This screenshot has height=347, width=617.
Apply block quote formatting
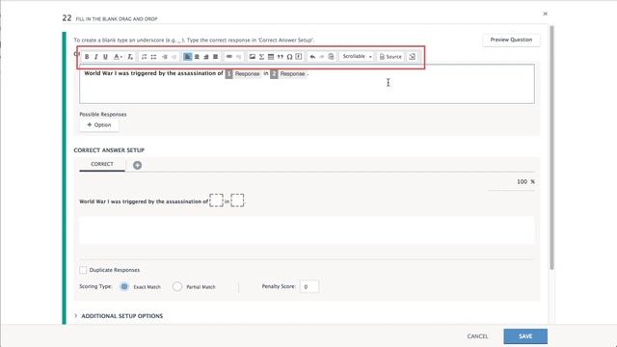coord(281,57)
